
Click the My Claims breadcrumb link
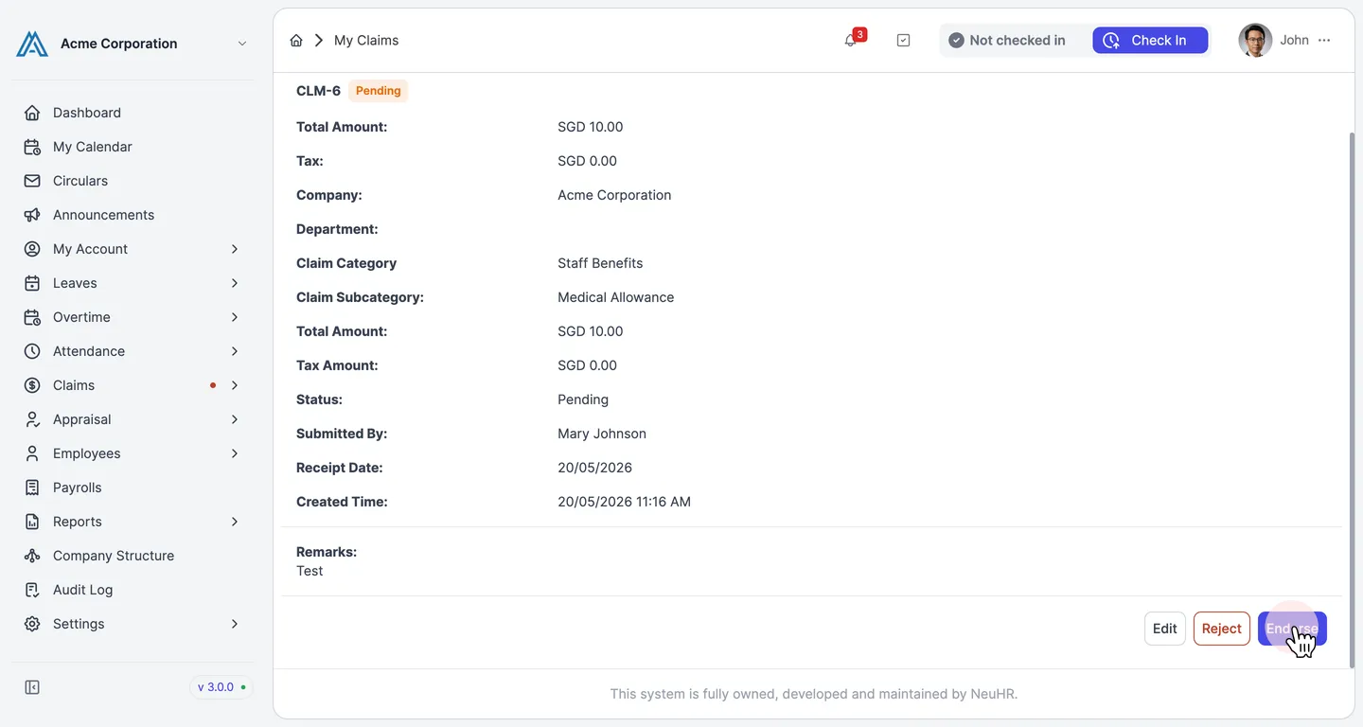point(366,41)
